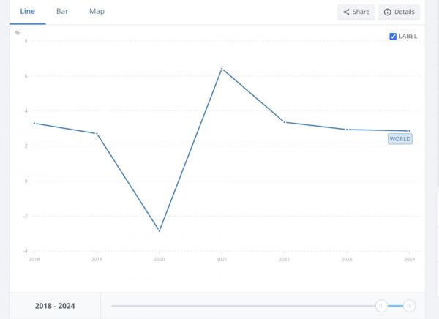The width and height of the screenshot is (439, 319).
Task: Select the 2019 data point on the line
Action: pyautogui.click(x=97, y=133)
